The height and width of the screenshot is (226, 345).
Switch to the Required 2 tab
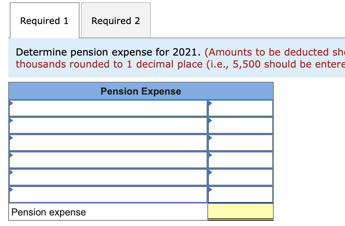(115, 20)
